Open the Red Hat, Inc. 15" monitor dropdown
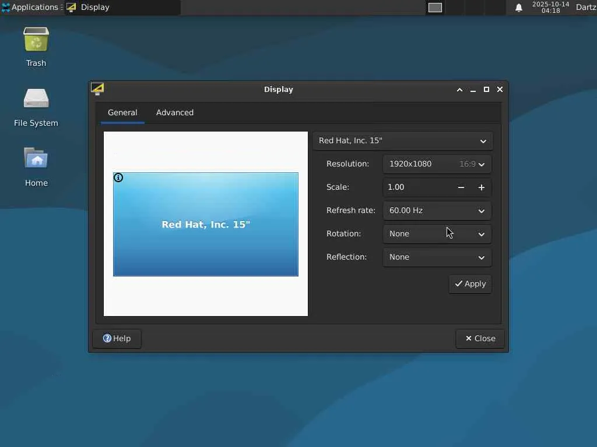The height and width of the screenshot is (447, 597). (402, 141)
